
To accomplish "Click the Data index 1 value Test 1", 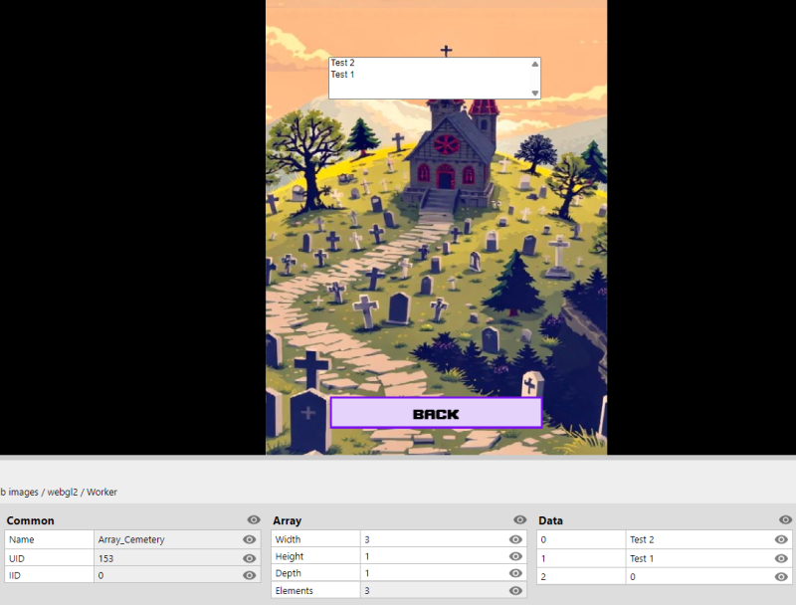I will 696,558.
